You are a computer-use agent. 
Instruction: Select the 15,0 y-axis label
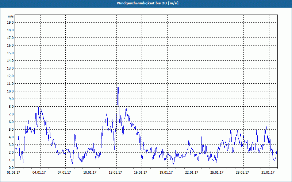10,53
